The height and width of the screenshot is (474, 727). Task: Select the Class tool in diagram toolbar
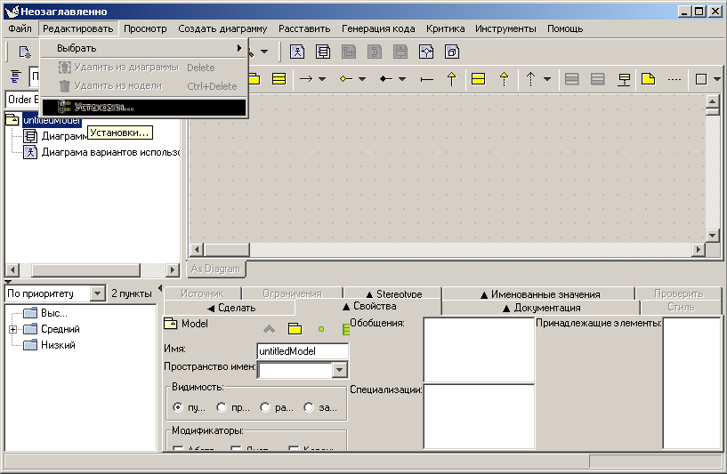279,79
